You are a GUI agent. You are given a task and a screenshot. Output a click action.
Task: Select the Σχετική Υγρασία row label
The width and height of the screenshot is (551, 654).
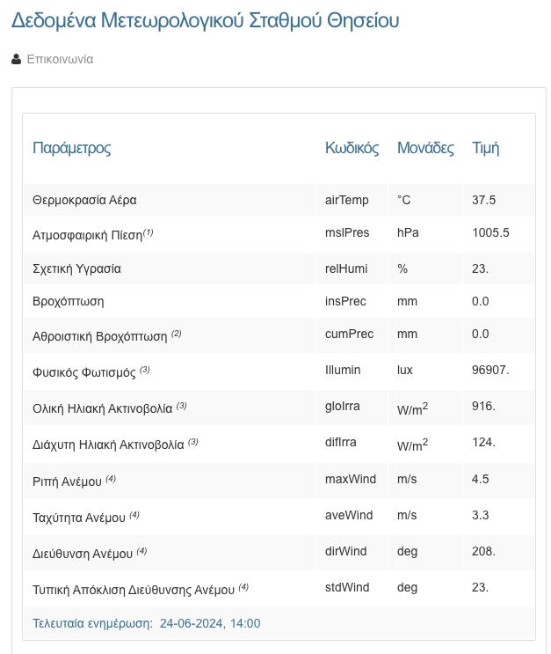pyautogui.click(x=76, y=268)
